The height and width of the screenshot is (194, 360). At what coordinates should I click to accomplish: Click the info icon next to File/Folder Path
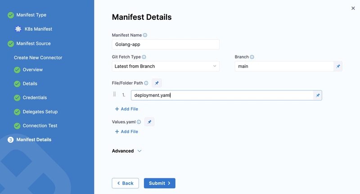coord(146,83)
